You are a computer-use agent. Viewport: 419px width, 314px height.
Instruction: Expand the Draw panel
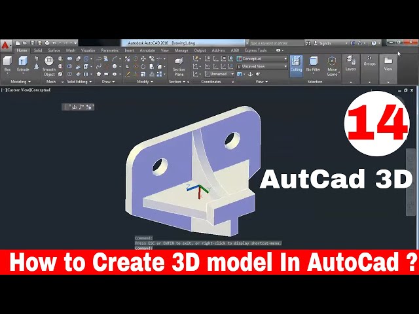tap(108, 82)
